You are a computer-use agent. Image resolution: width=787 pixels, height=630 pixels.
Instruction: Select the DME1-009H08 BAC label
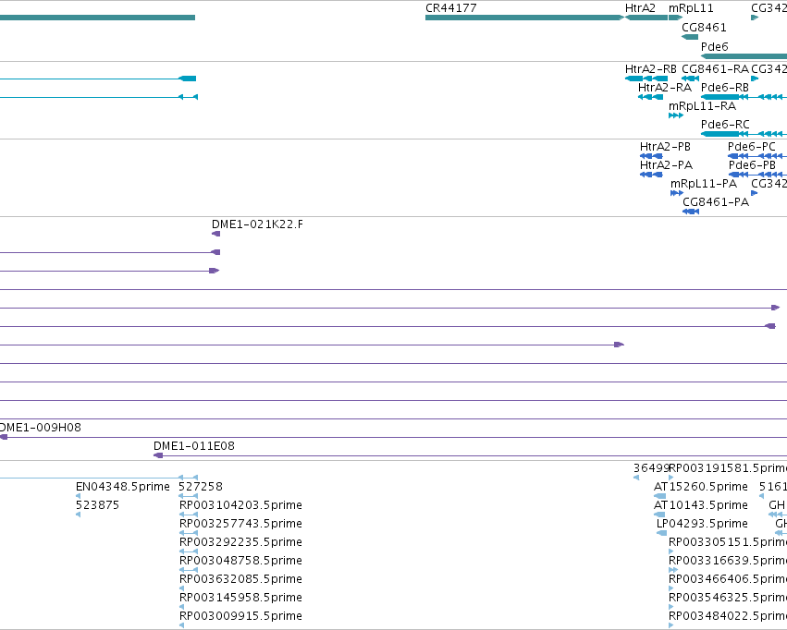pos(40,428)
